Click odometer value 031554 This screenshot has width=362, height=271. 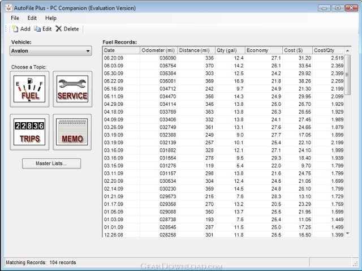[x=167, y=158]
